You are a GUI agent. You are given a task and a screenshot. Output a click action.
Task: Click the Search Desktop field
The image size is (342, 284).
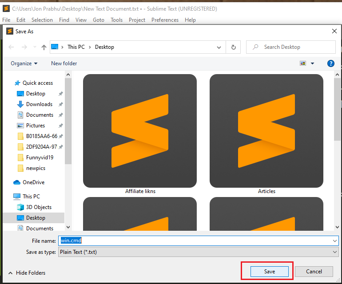291,47
